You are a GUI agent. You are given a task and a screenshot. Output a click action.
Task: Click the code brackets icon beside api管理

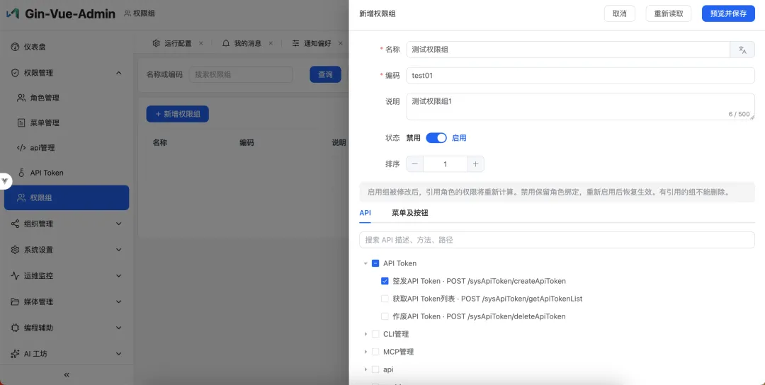click(x=21, y=148)
